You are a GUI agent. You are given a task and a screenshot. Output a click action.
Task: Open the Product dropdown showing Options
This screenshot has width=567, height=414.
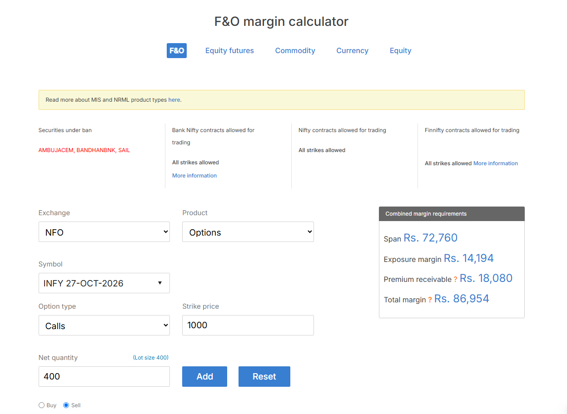click(248, 232)
